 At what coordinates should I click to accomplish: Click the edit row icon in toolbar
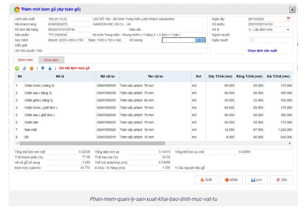(x=24, y=68)
